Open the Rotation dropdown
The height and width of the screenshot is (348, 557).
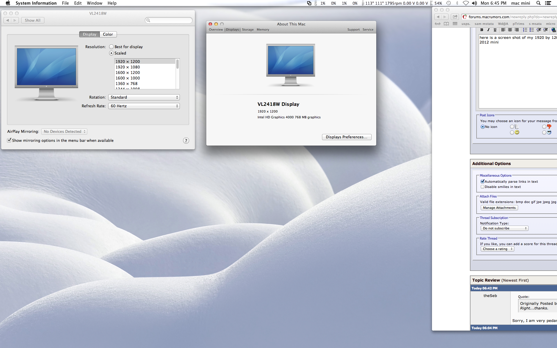pyautogui.click(x=144, y=97)
